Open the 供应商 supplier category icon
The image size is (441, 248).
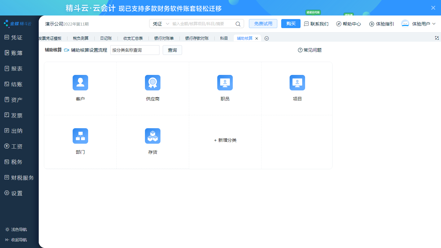click(153, 83)
